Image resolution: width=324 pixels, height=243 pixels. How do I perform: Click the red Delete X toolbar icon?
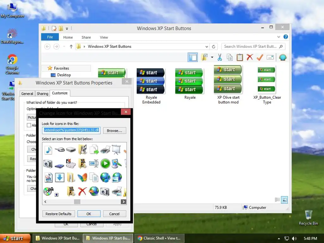(250, 57)
